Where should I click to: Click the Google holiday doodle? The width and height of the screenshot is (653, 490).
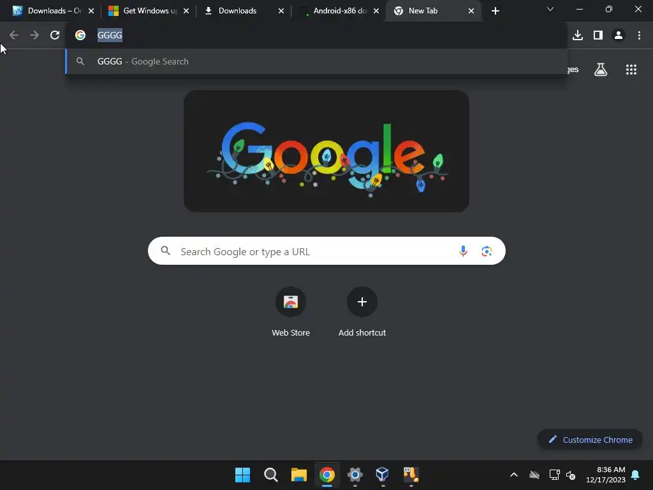326,151
